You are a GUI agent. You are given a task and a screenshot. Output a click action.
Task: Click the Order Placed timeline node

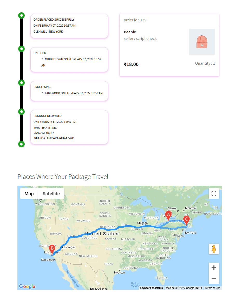point(21,15)
